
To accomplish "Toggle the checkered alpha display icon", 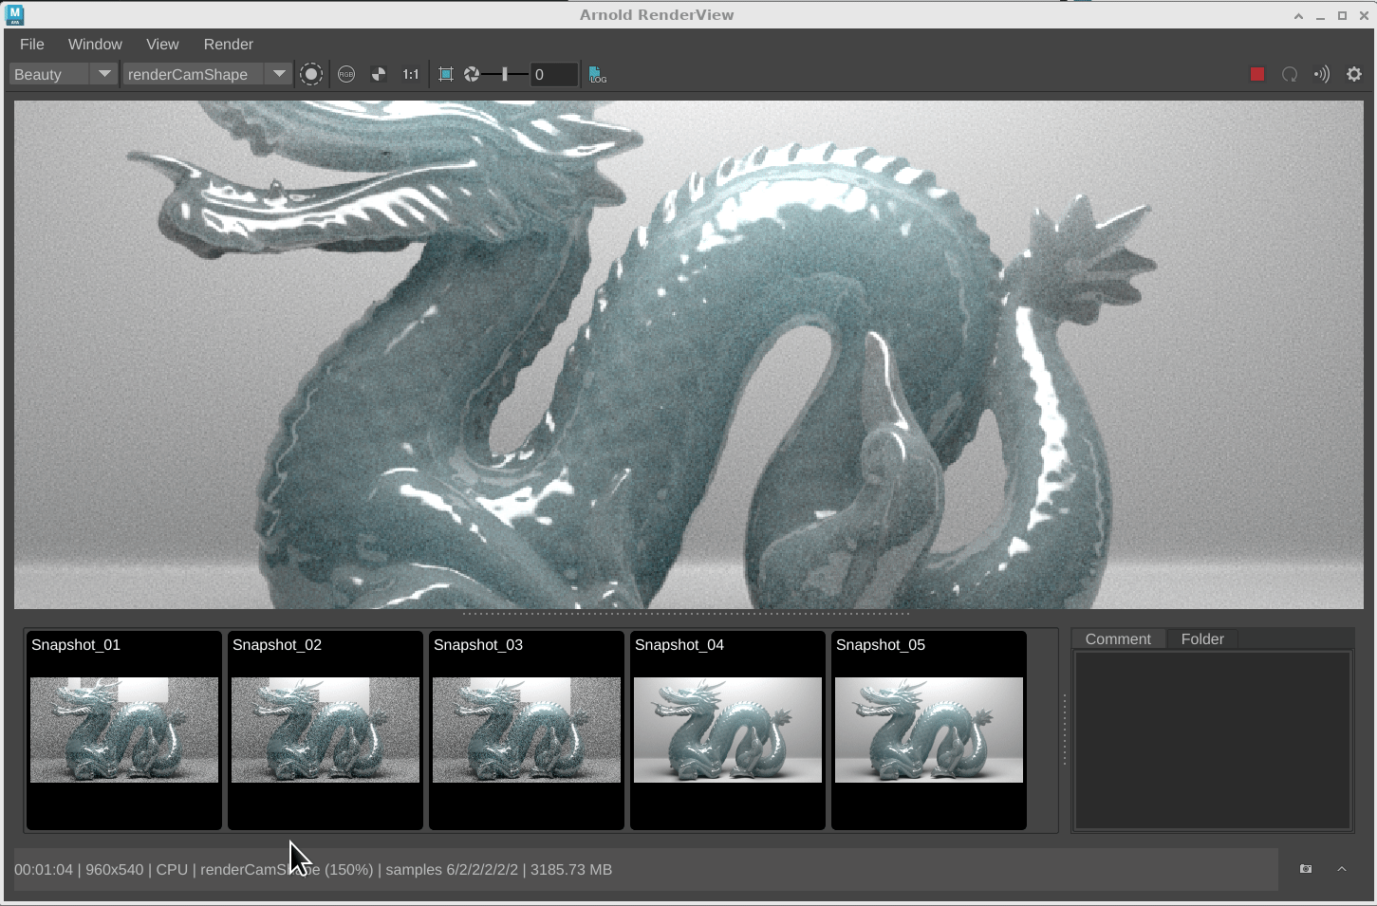I will tap(379, 74).
